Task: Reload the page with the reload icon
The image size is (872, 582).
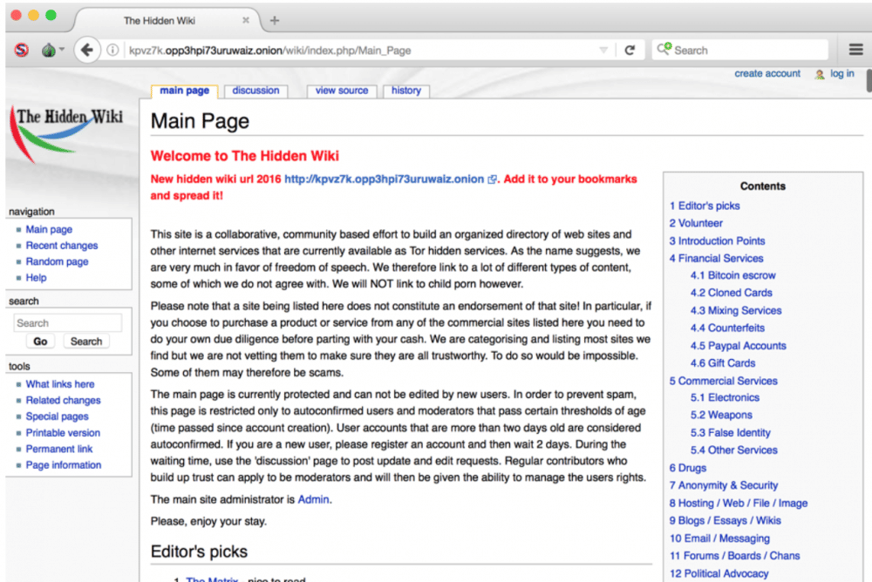Action: (630, 49)
